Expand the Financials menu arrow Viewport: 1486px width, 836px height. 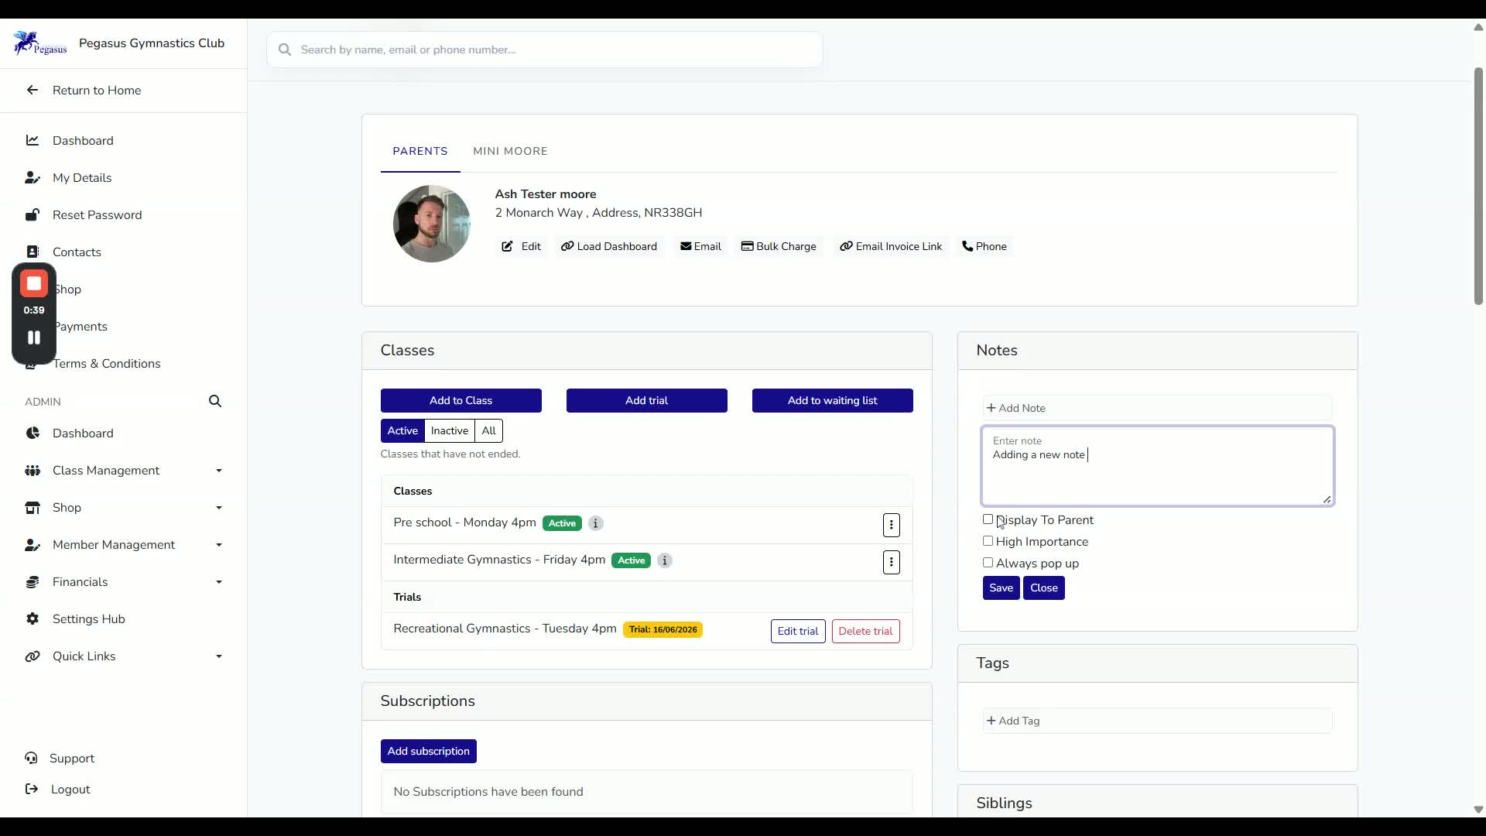219,582
